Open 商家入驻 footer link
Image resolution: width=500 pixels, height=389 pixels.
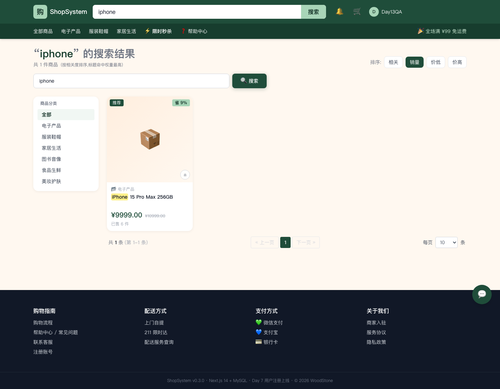tap(376, 323)
